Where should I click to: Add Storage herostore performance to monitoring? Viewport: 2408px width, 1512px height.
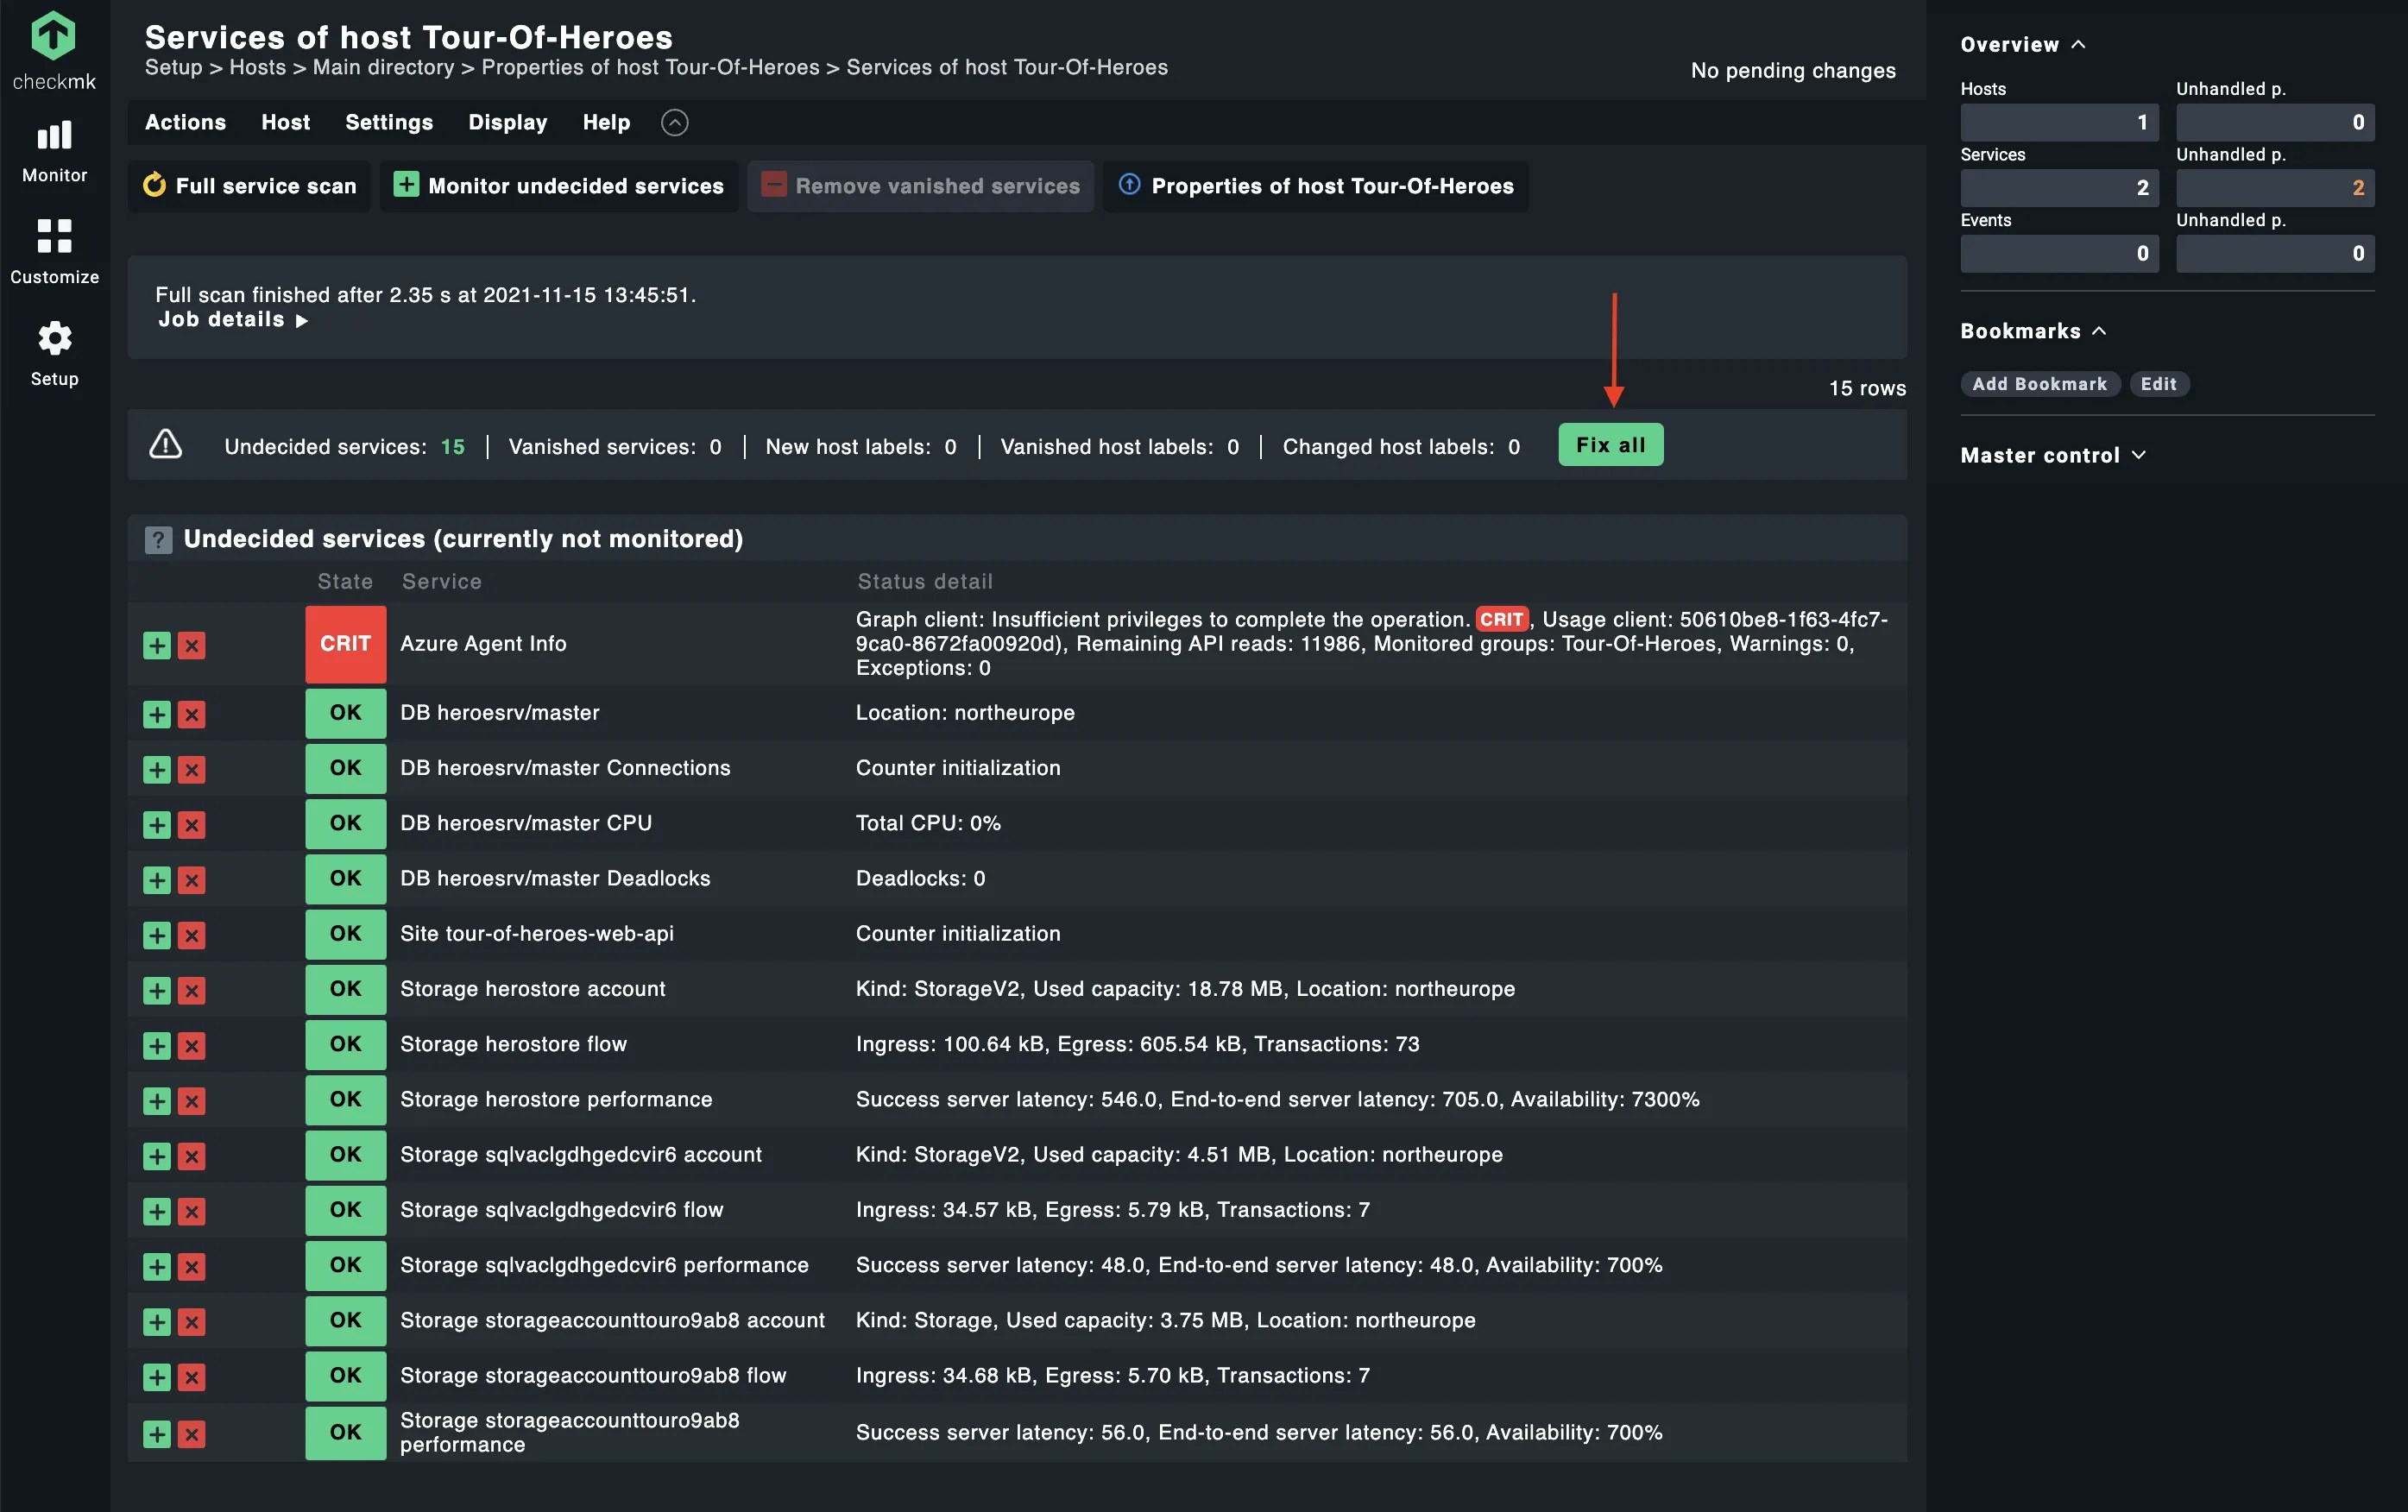click(157, 1100)
